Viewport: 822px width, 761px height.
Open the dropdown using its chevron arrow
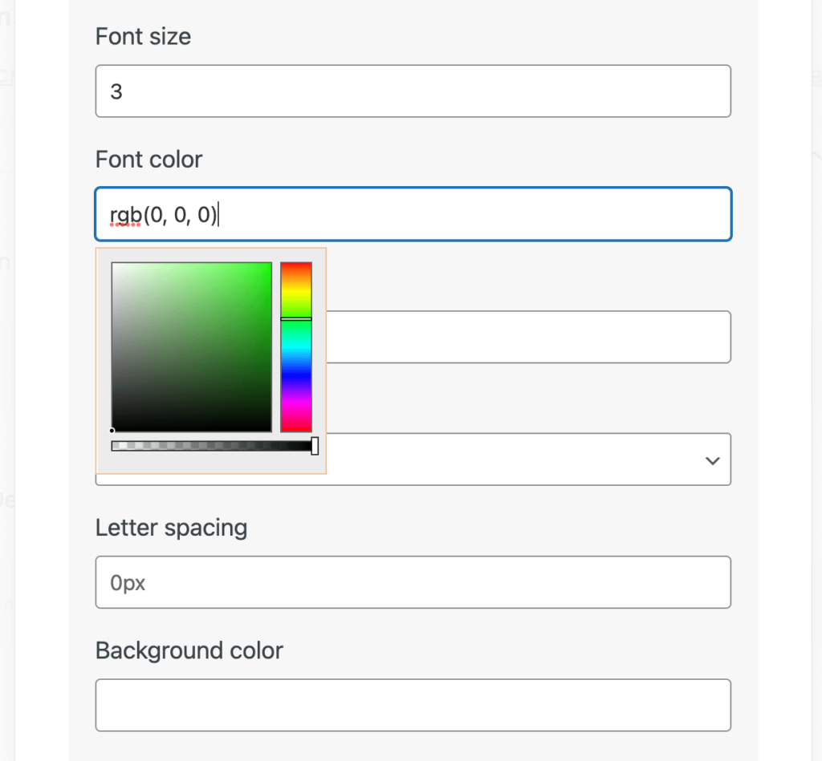[711, 460]
